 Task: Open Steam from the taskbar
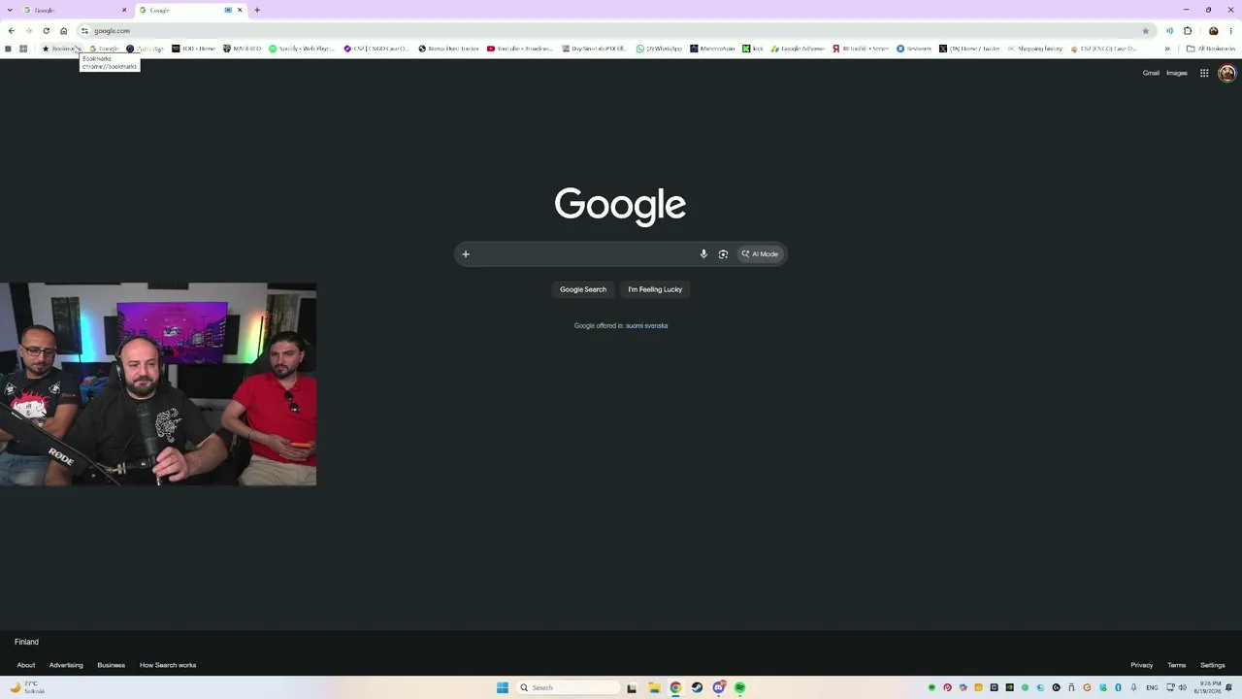(697, 687)
